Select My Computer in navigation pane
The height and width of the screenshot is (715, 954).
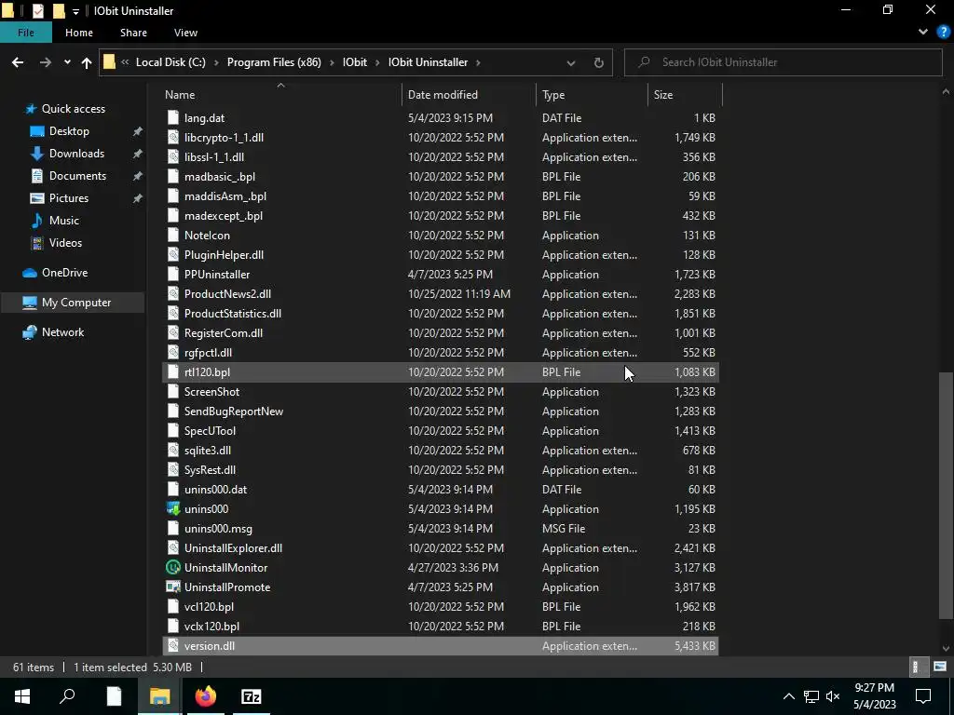pos(73,303)
